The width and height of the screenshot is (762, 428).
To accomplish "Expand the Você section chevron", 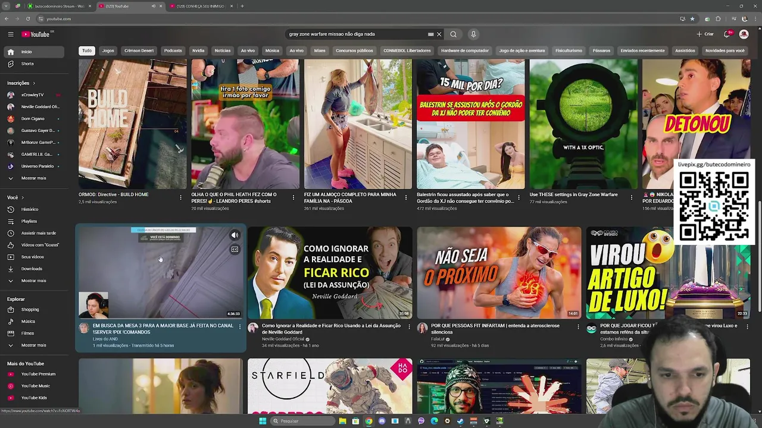I will (23, 197).
